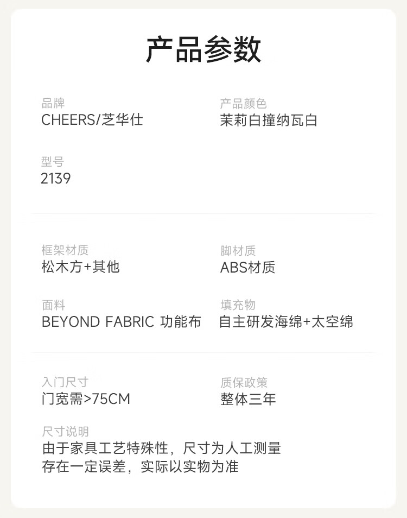Select the ABS材质 value
The width and height of the screenshot is (407, 518).
tap(247, 267)
